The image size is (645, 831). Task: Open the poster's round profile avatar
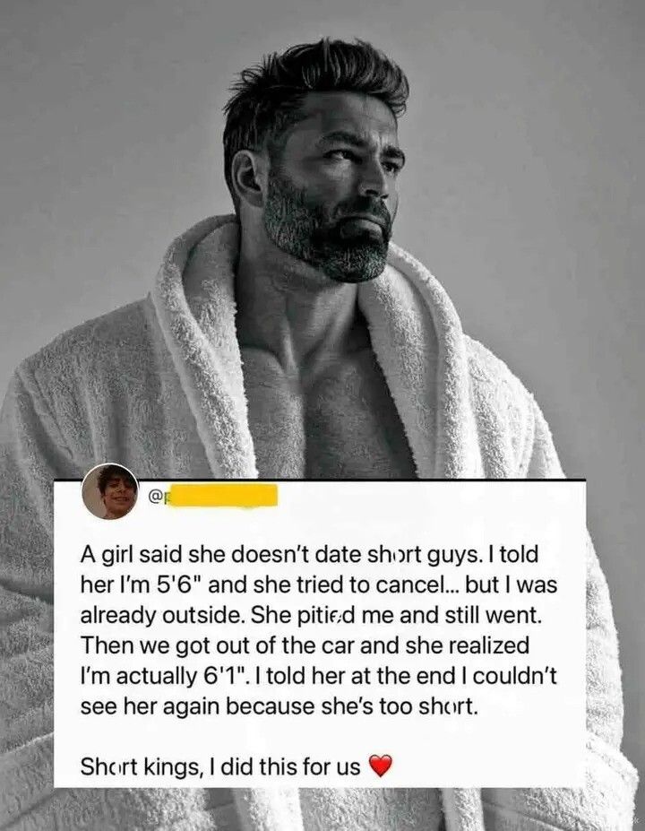111,491
